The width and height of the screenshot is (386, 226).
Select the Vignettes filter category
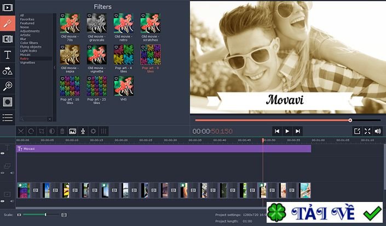coord(27,62)
